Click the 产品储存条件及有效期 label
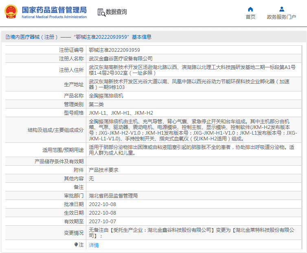The height and width of the screenshot is (253, 307). (59, 161)
